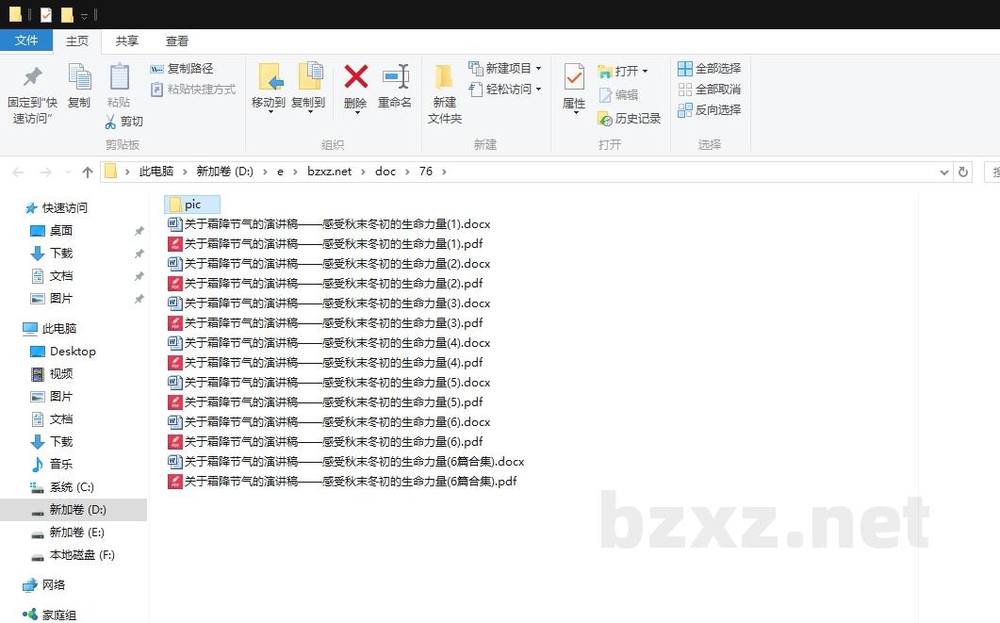Click the Paste clipboard icon
The height and width of the screenshot is (623, 1000).
tap(119, 77)
